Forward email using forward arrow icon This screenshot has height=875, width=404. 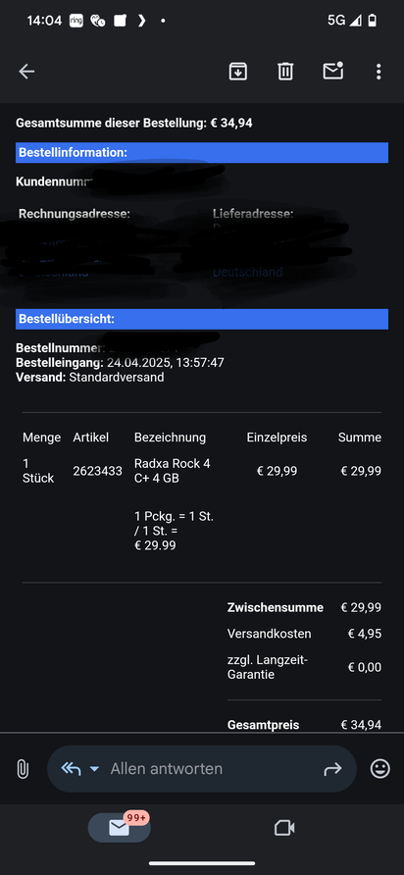click(x=332, y=769)
